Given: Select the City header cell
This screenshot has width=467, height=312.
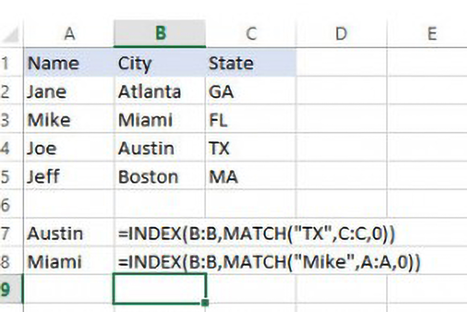Looking at the screenshot, I should 159,64.
